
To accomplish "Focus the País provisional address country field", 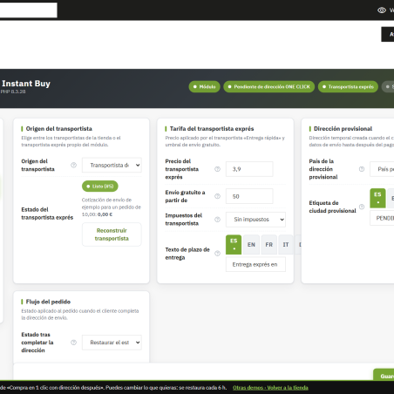I will tap(382, 169).
